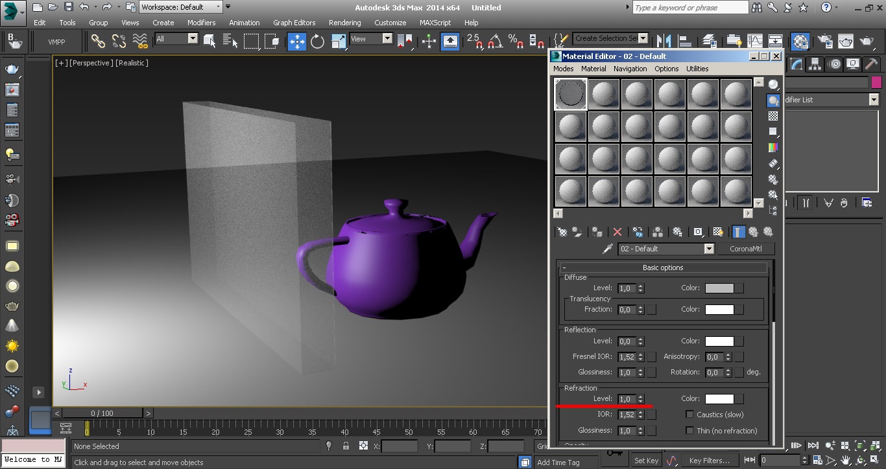Click the red X Reset Material icon
Image resolution: width=886 pixels, height=469 pixels.
(x=617, y=232)
